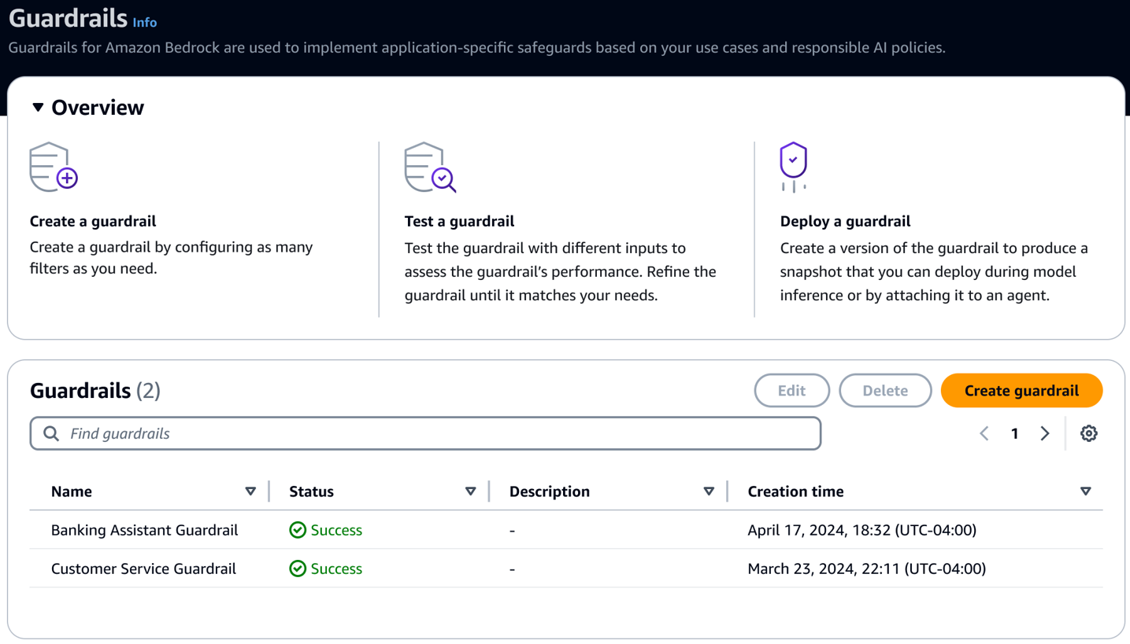This screenshot has height=644, width=1130.
Task: Click the Name column header
Action: [72, 491]
